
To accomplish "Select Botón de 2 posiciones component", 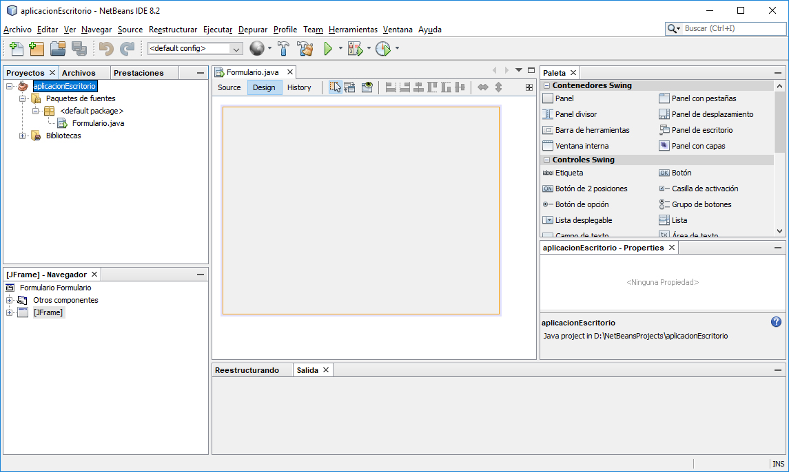I will (x=585, y=189).
